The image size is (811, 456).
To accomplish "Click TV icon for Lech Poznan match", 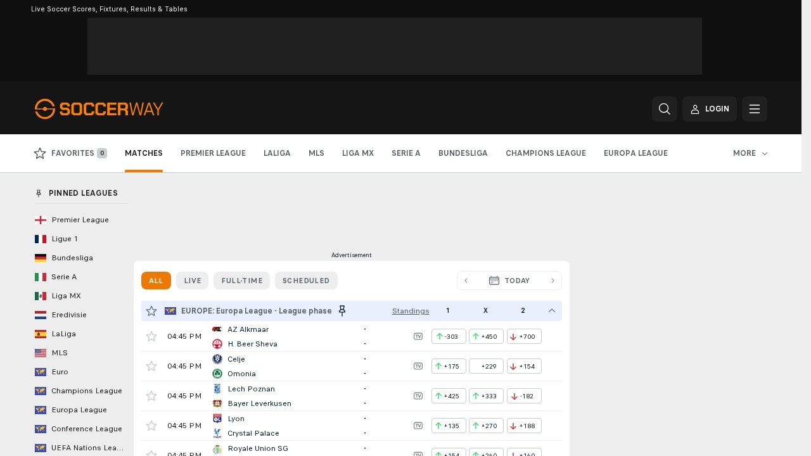I will pos(418,396).
